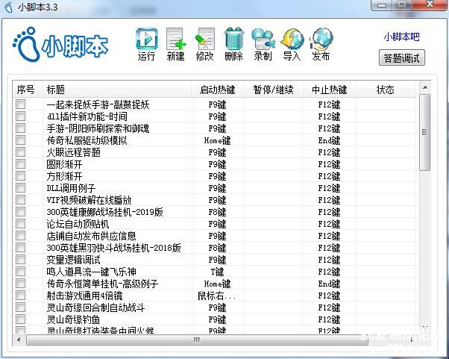
Task: Click the 中止热键 column header
Action: [x=330, y=90]
